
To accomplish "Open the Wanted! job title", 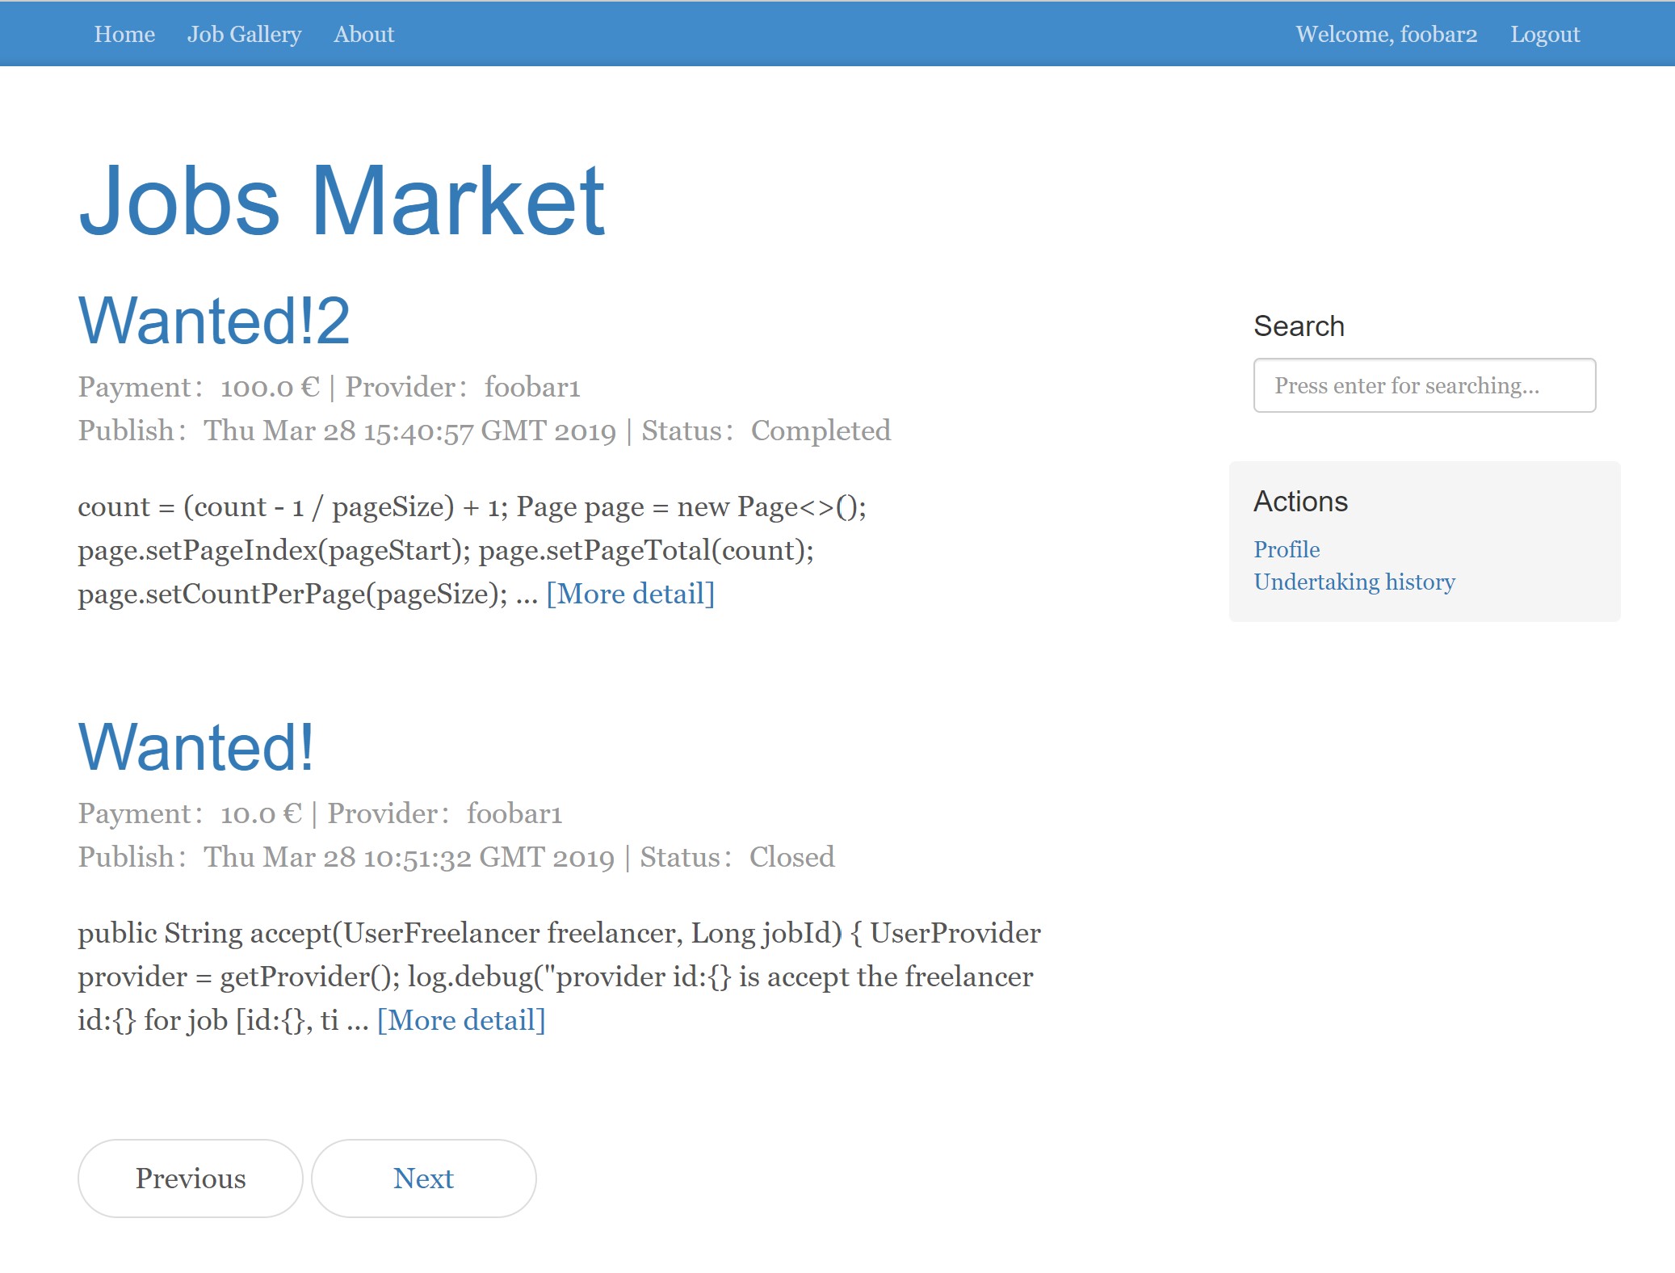I will point(195,747).
